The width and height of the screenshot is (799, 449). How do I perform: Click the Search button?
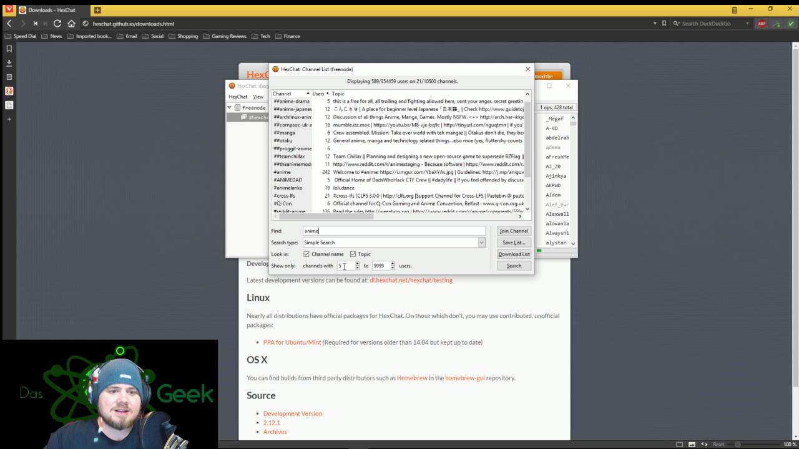click(x=514, y=266)
